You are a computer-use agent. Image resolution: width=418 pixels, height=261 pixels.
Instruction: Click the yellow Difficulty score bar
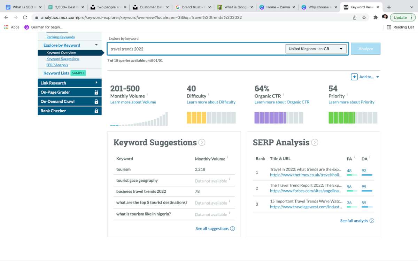(x=211, y=118)
